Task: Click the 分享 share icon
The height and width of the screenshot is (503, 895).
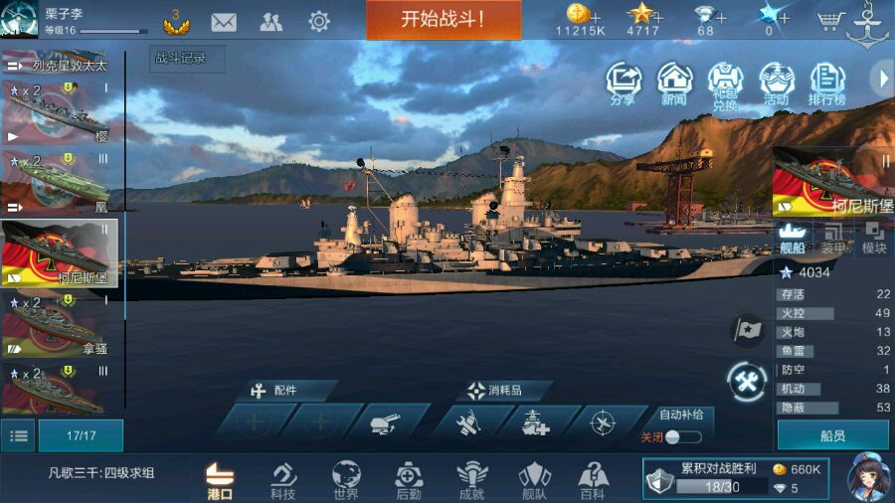Action: [x=624, y=84]
